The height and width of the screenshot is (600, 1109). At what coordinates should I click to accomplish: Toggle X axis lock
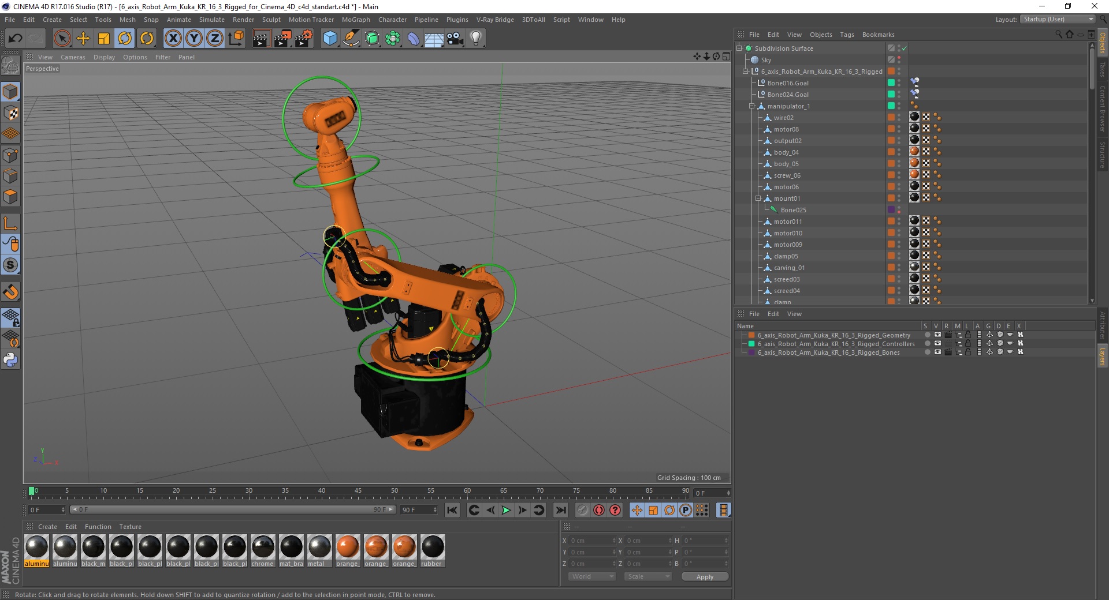(x=173, y=39)
